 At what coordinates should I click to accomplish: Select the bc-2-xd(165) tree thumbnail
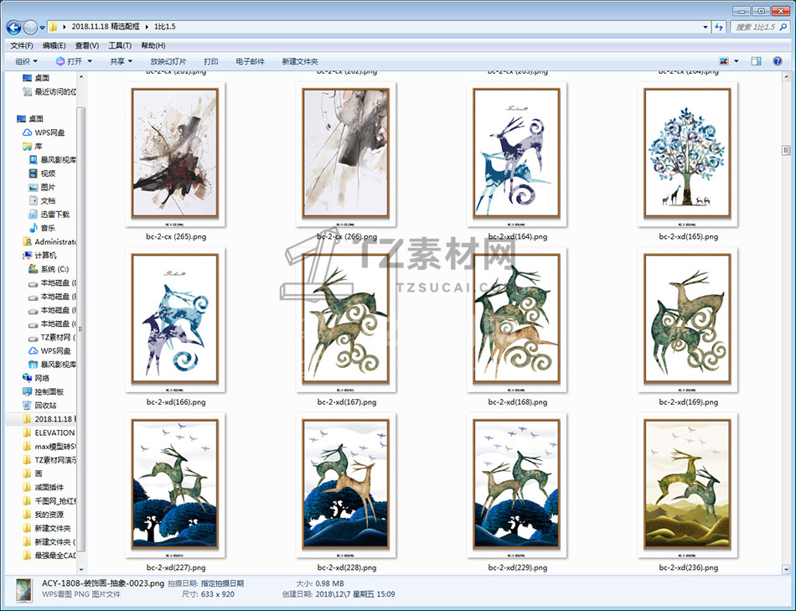pos(688,153)
